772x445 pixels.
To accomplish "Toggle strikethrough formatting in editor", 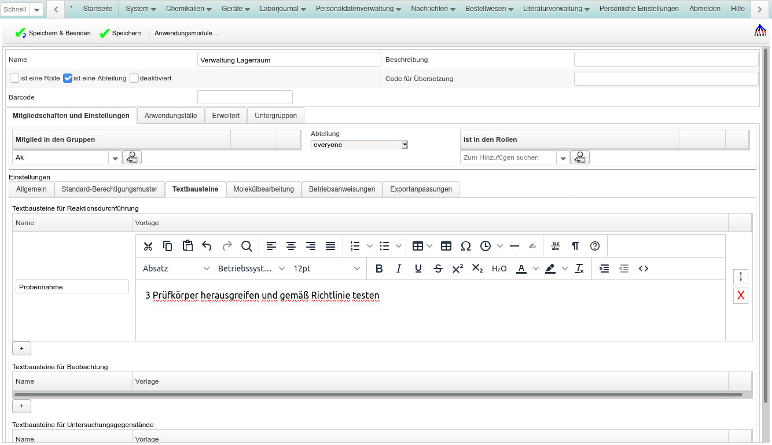I will click(x=438, y=269).
